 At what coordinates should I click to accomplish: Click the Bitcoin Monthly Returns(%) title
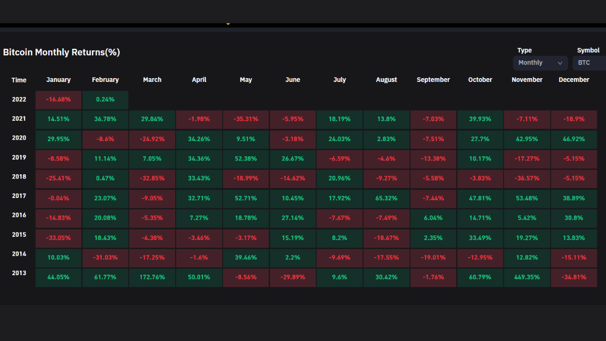coord(62,52)
